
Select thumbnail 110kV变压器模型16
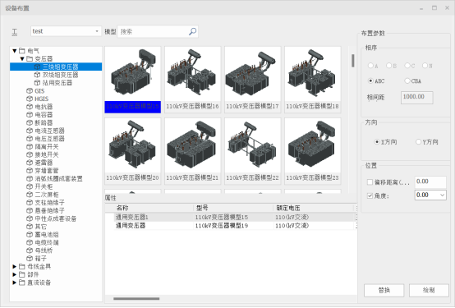193,80
